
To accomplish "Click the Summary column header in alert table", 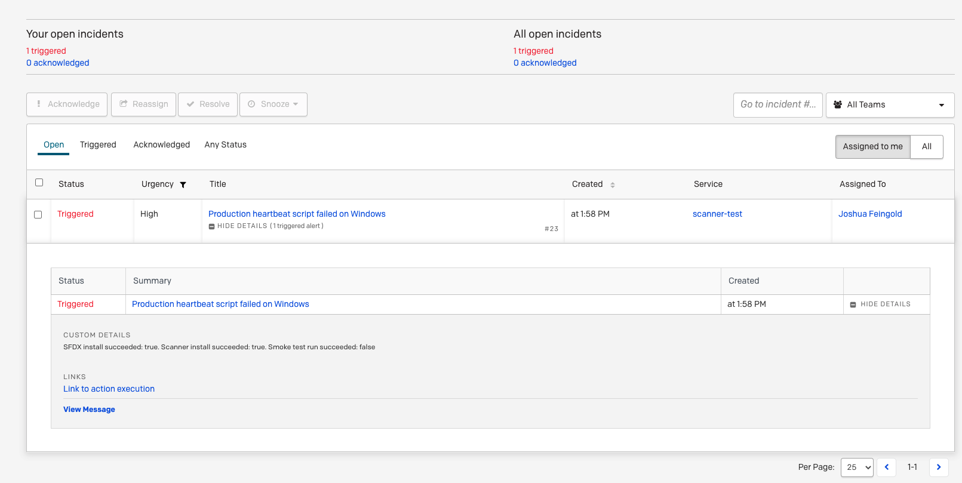I will click(x=152, y=281).
